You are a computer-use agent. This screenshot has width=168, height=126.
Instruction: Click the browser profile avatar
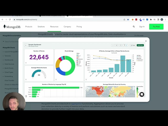(x=162, y=19)
